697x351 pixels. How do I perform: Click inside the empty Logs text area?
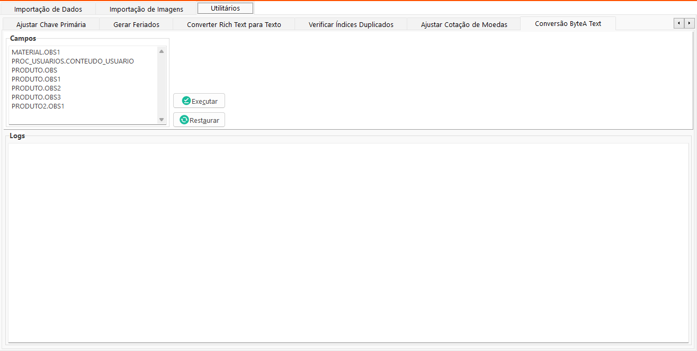tap(348, 242)
